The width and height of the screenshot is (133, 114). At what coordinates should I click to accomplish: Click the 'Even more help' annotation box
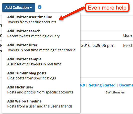pyautogui.click(x=107, y=8)
